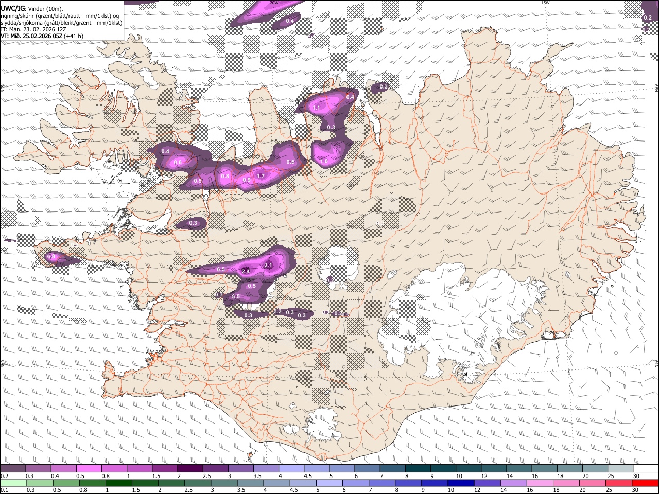
Task: Click the 0.9 precipitation value on the map
Action: click(x=246, y=180)
